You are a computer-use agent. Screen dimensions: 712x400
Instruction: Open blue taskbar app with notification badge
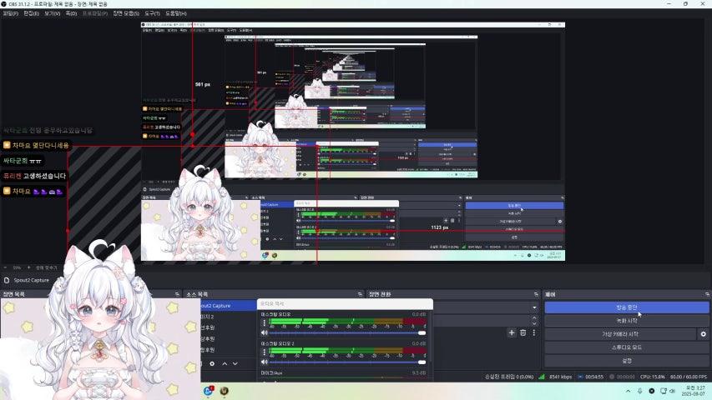(x=209, y=391)
